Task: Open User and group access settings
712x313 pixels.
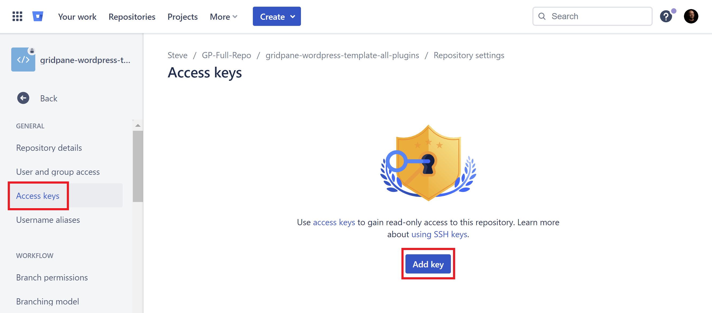Action: [58, 172]
